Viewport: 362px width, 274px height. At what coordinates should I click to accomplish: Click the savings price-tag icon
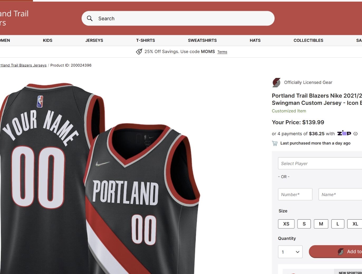pos(139,52)
